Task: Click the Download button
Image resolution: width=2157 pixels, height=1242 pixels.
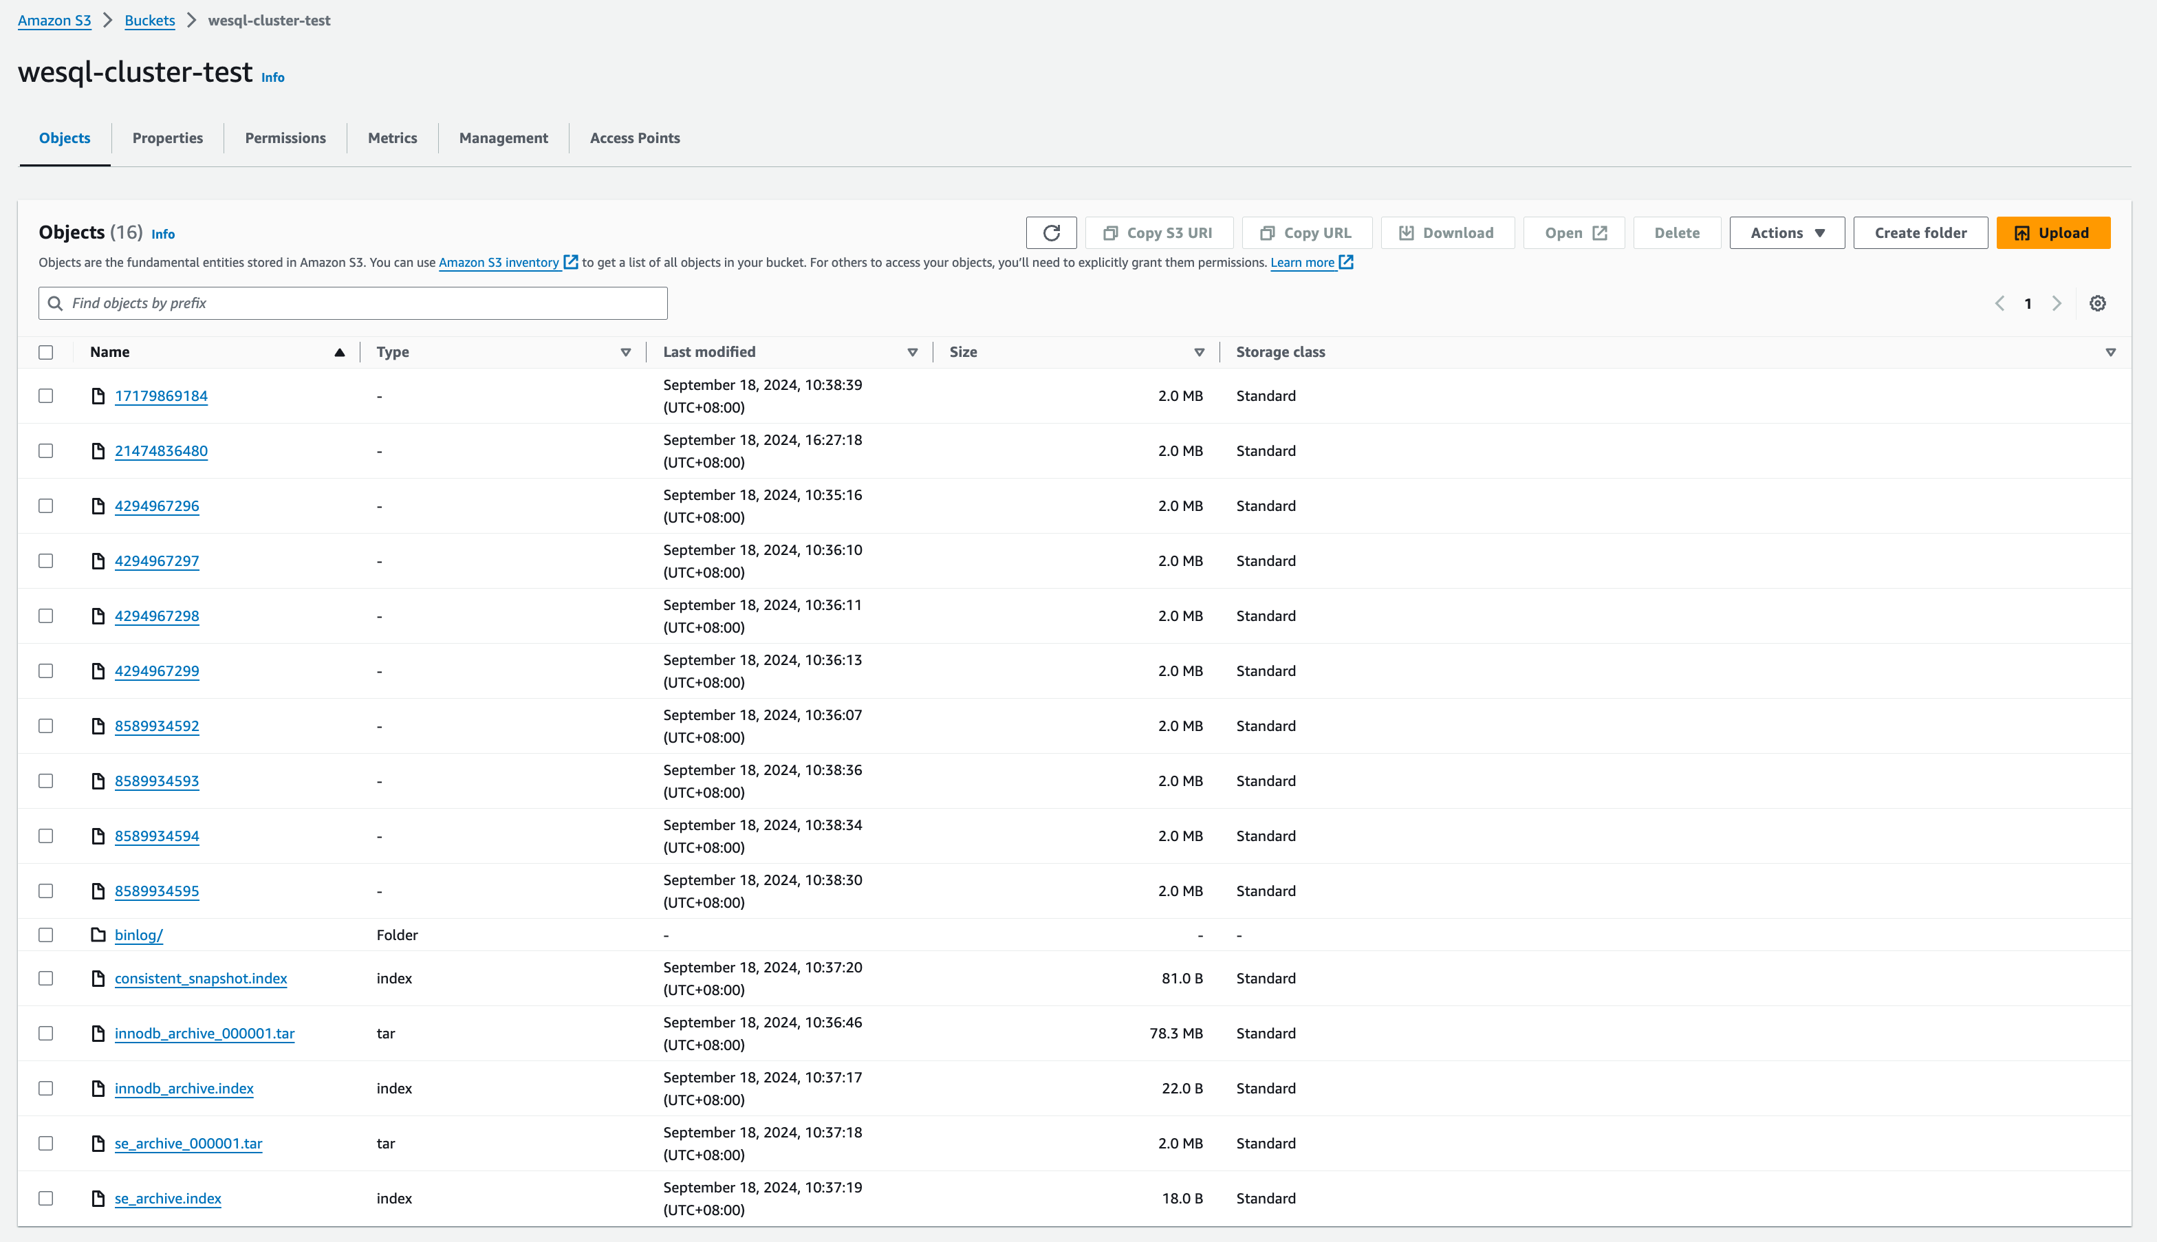Action: pos(1447,233)
